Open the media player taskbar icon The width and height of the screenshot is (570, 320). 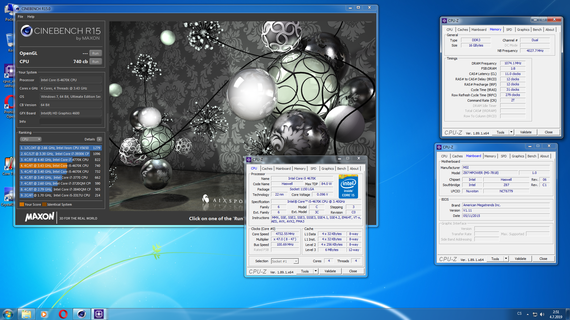pyautogui.click(x=44, y=314)
